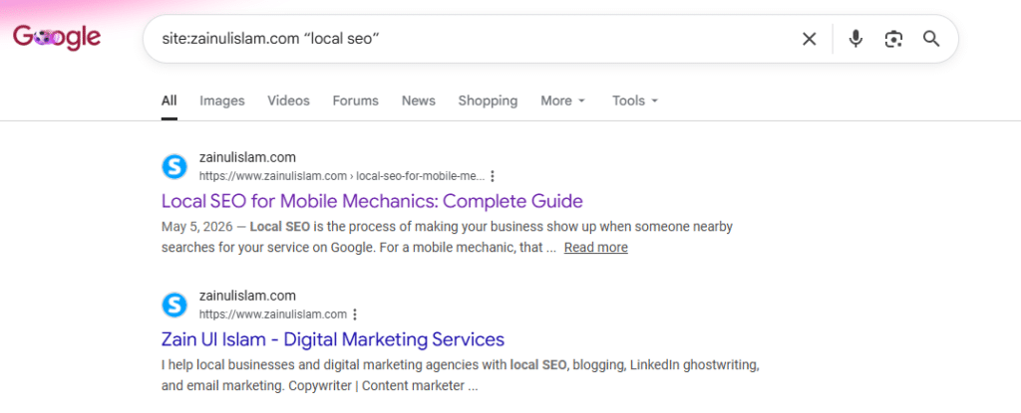
Task: Switch to the Images tab
Action: click(222, 101)
